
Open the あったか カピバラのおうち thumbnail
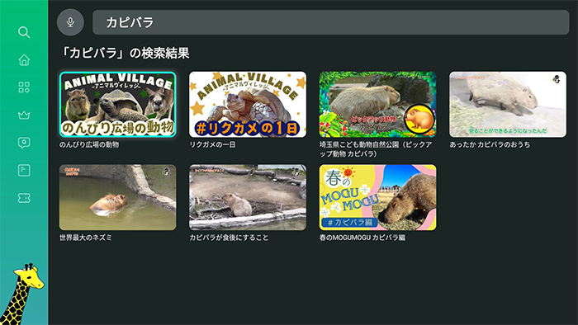click(508, 105)
